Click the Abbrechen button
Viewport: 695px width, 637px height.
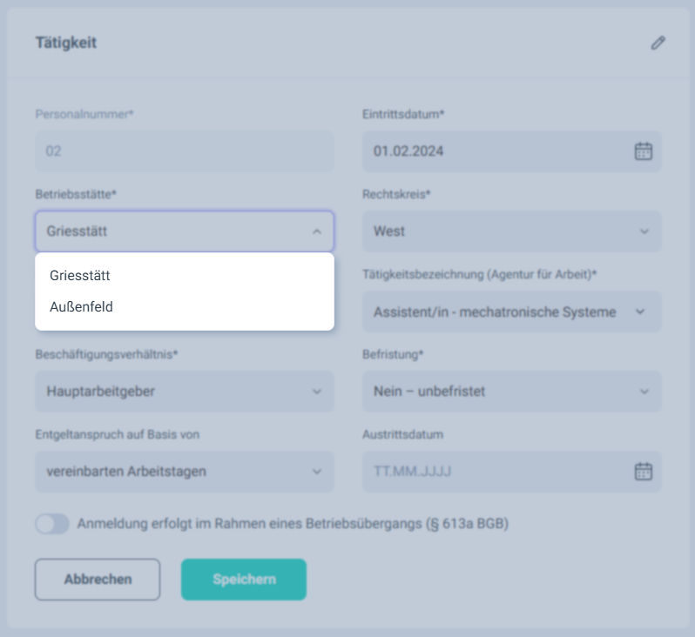tap(98, 580)
